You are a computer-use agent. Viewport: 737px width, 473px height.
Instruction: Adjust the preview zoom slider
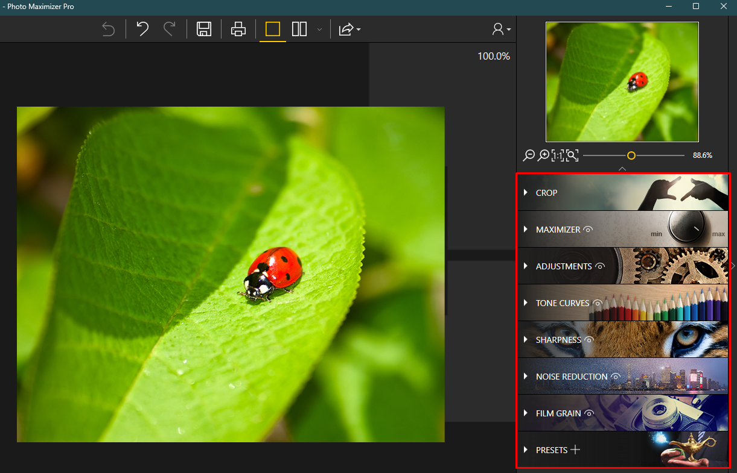pyautogui.click(x=632, y=155)
